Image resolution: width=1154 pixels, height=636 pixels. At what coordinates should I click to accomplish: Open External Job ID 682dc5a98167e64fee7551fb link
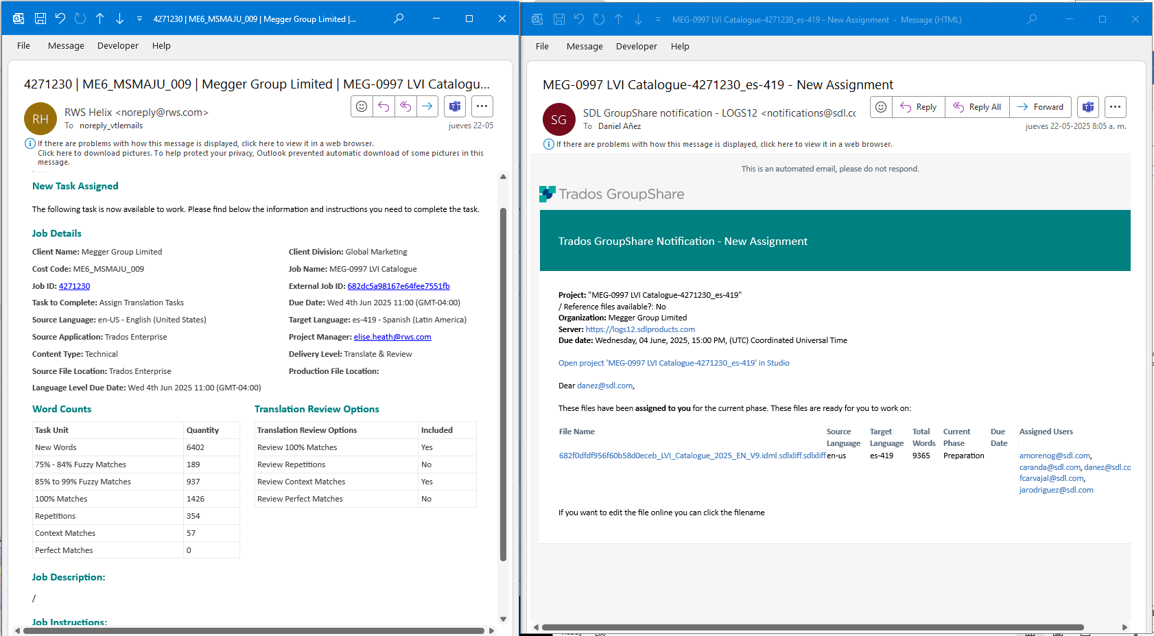click(x=399, y=286)
